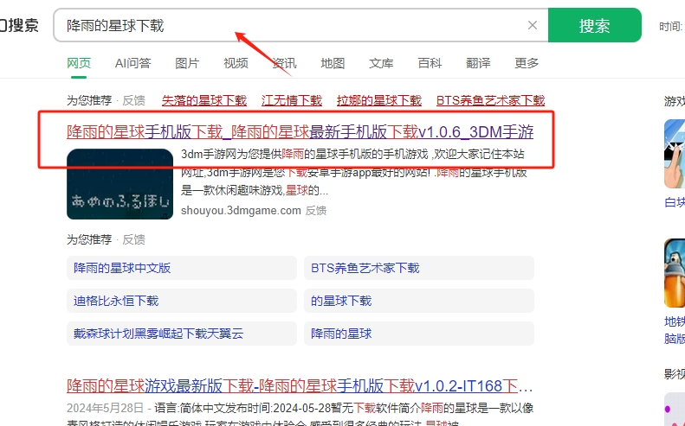Click 反馈 next to shouyou.3dmgame.com

pyautogui.click(x=316, y=211)
